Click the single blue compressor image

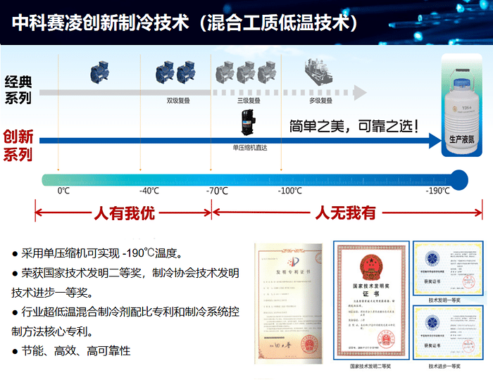coord(99,72)
